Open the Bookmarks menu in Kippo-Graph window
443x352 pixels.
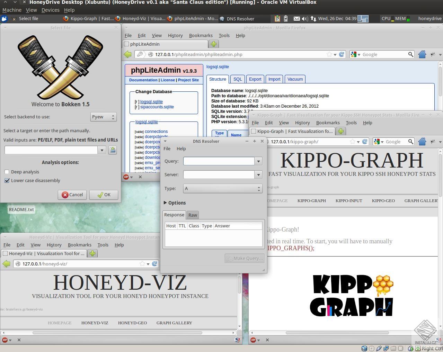click(327, 123)
